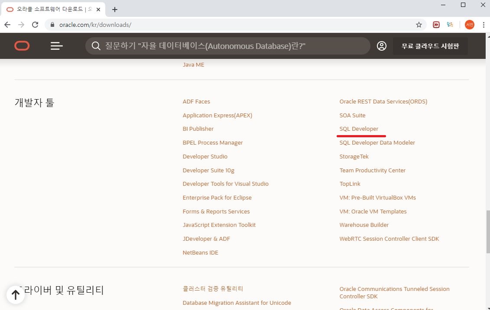Open BPEL Process Manager link
This screenshot has height=310, width=490.
pyautogui.click(x=212, y=143)
